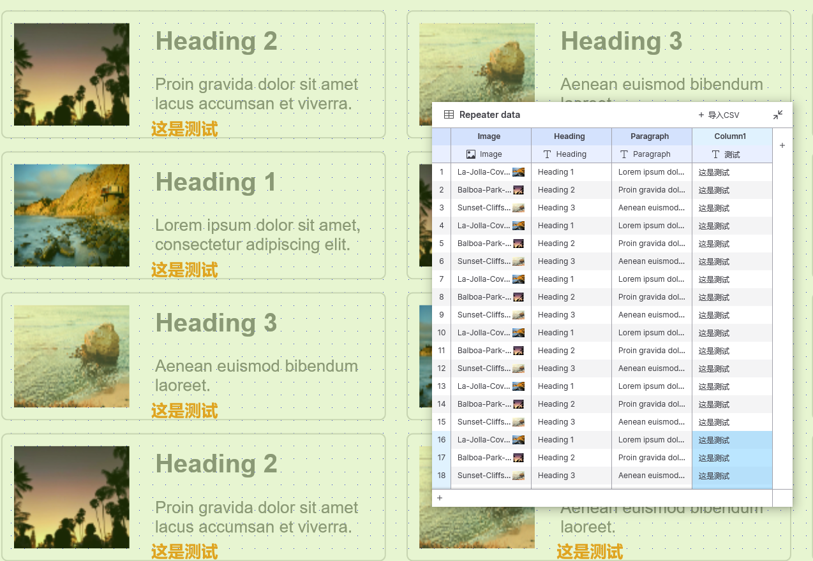Click row 16 image thumbnail in table
The width and height of the screenshot is (813, 561).
pos(519,440)
